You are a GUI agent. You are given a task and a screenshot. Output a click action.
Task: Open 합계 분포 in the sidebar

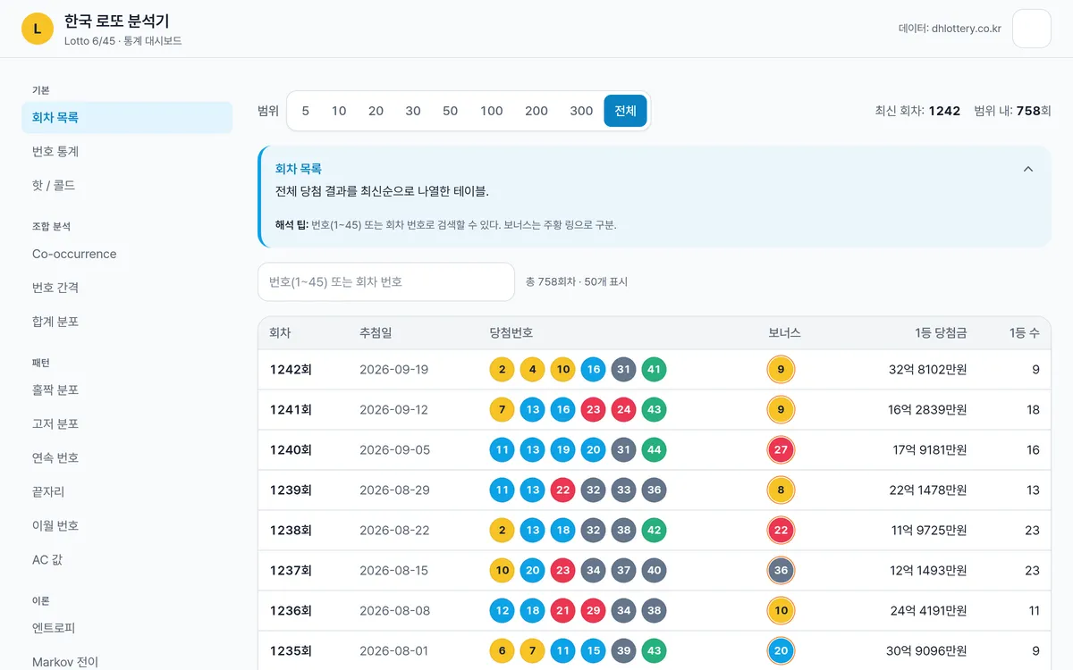point(127,322)
